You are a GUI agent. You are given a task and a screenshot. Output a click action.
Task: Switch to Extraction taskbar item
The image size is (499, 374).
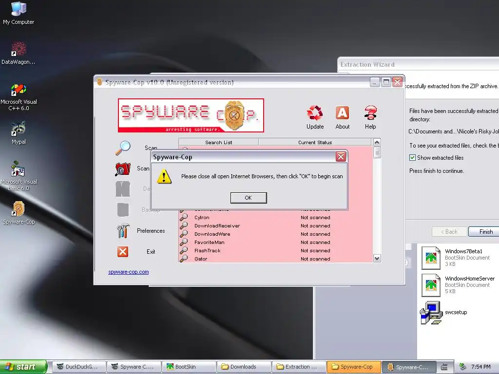[299, 367]
